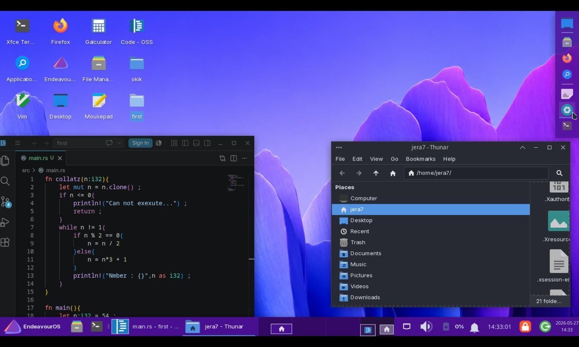Select the .xsession-errors file in Thunar
This screenshot has width=579, height=347.
pyautogui.click(x=558, y=261)
